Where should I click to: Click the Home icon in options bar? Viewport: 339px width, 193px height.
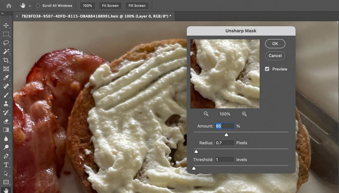coord(8,6)
